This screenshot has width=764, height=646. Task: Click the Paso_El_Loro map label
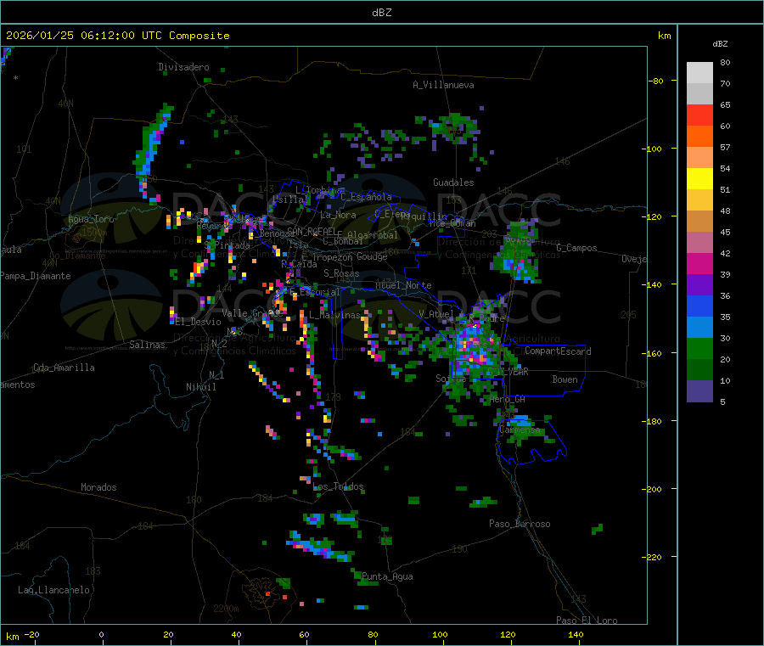[x=587, y=621]
